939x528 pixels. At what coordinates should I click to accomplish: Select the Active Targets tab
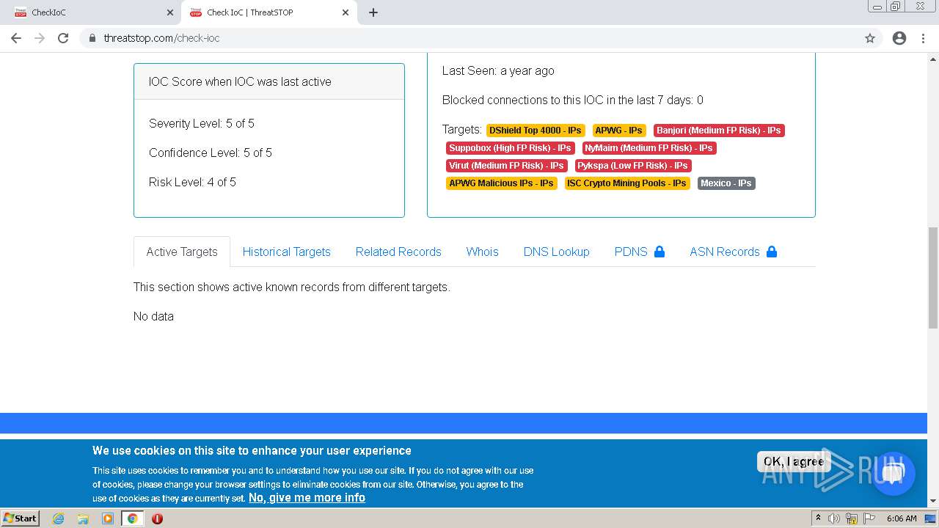(182, 252)
